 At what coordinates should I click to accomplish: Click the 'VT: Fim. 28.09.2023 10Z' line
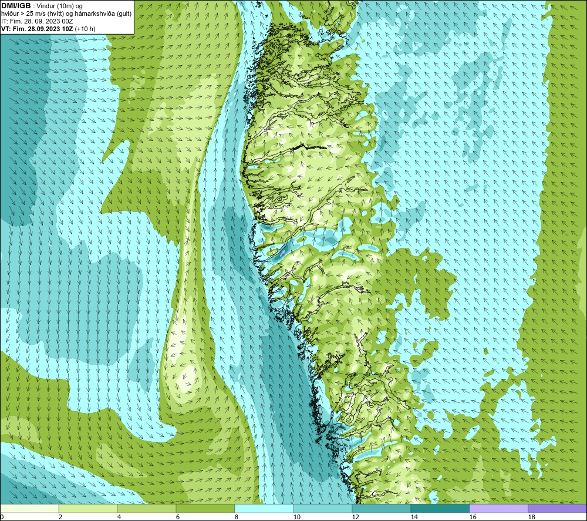(37, 29)
